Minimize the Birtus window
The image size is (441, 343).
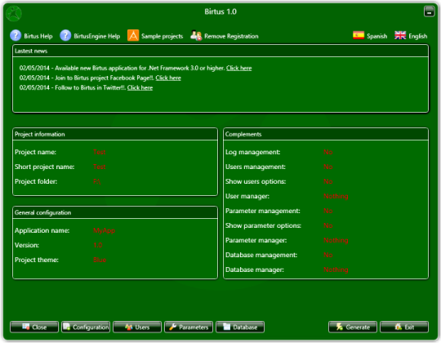click(x=430, y=11)
